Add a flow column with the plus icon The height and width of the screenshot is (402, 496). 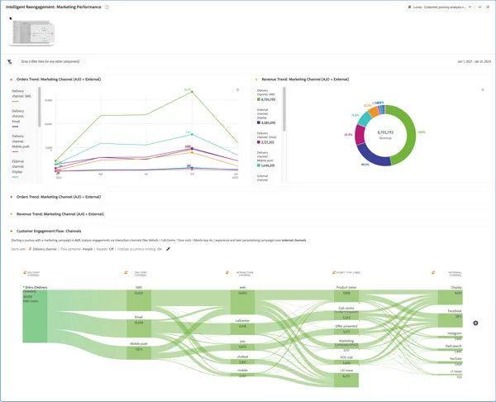pos(475,323)
